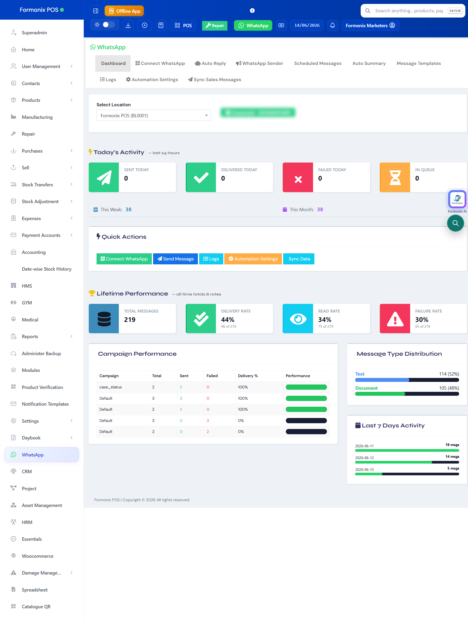Click the search magnifier icon in search bar

point(368,11)
